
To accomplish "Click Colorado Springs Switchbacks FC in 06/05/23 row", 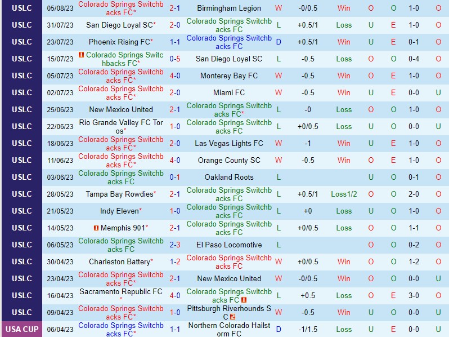I will pyautogui.click(x=121, y=245).
